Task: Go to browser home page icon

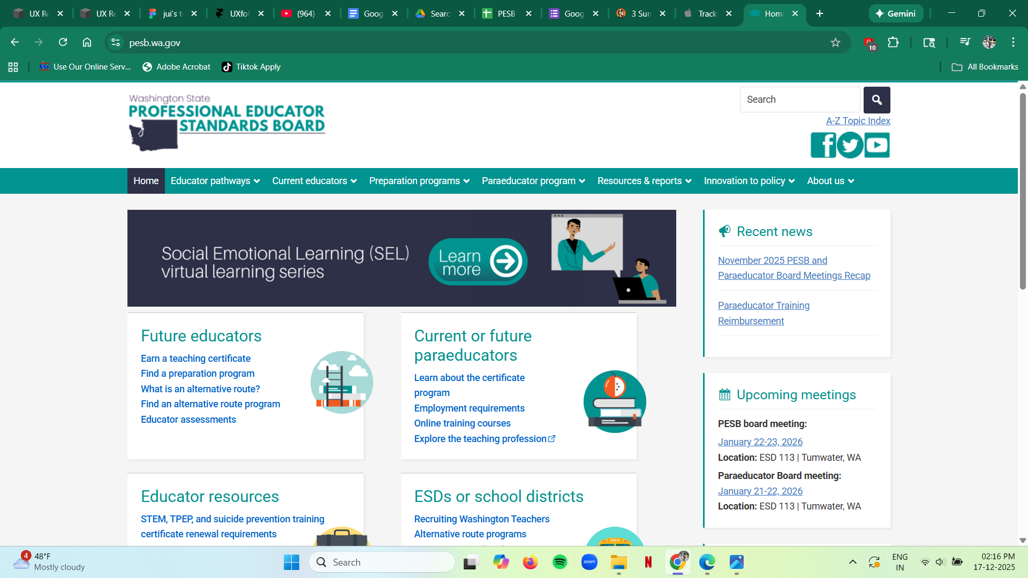Action: point(87,43)
